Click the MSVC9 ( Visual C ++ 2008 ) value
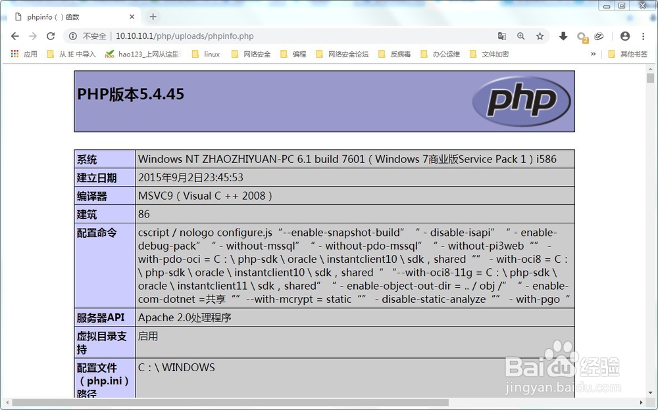The width and height of the screenshot is (658, 410). (x=205, y=196)
